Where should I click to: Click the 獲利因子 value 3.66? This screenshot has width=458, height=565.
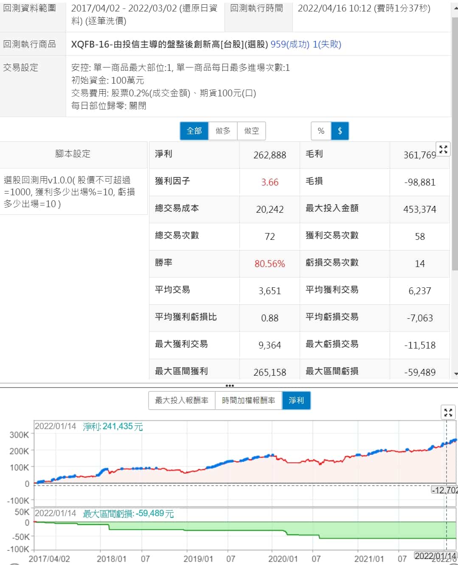click(x=270, y=182)
